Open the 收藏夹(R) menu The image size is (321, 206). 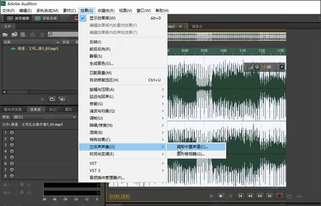coord(106,11)
